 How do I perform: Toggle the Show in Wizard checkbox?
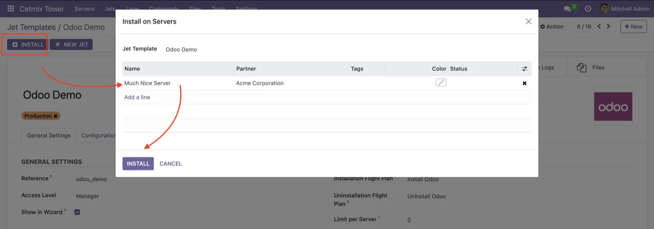[77, 212]
